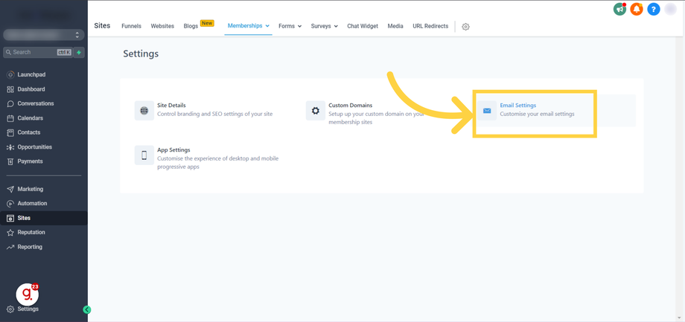Click the Custom Domains gear icon
This screenshot has width=685, height=322.
click(316, 111)
